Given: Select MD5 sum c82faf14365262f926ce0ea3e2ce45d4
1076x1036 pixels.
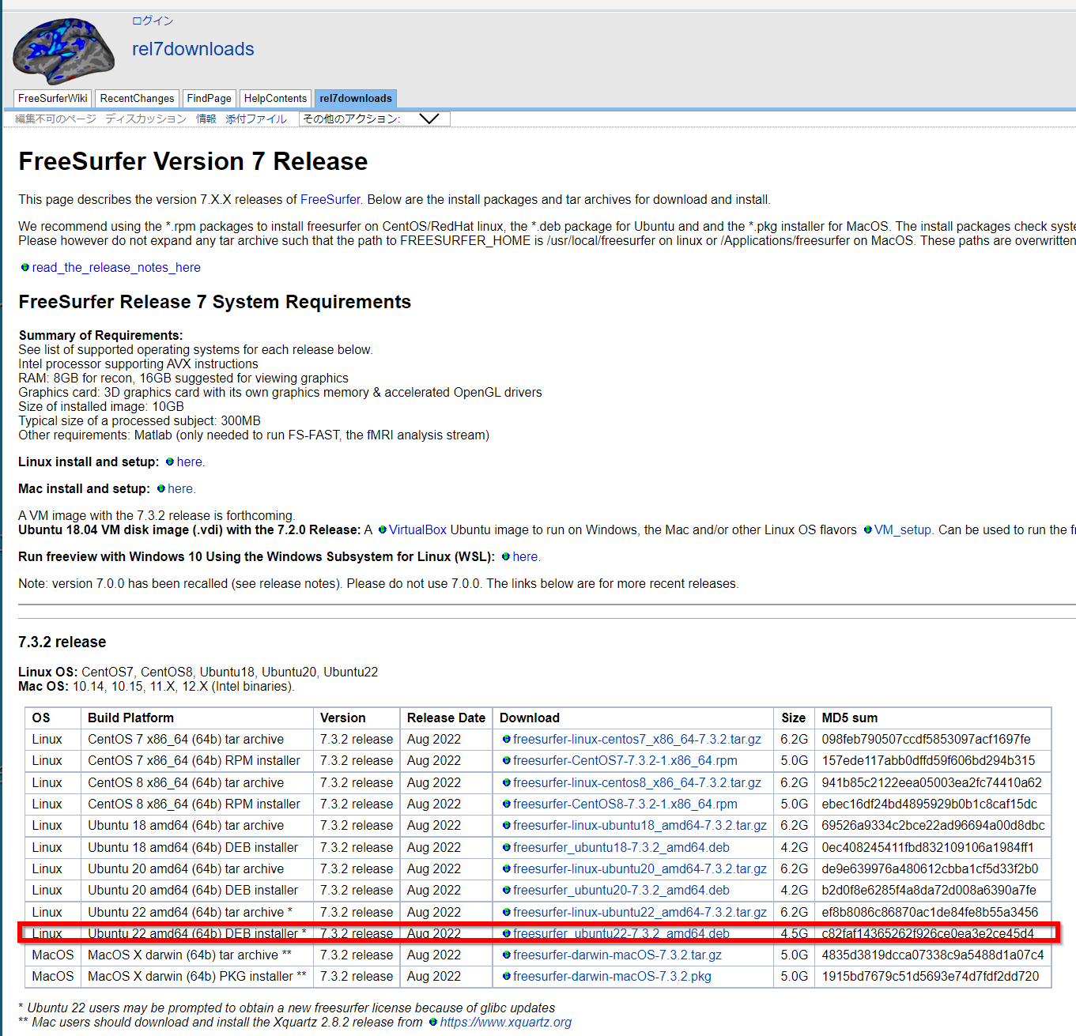Looking at the screenshot, I should [927, 933].
